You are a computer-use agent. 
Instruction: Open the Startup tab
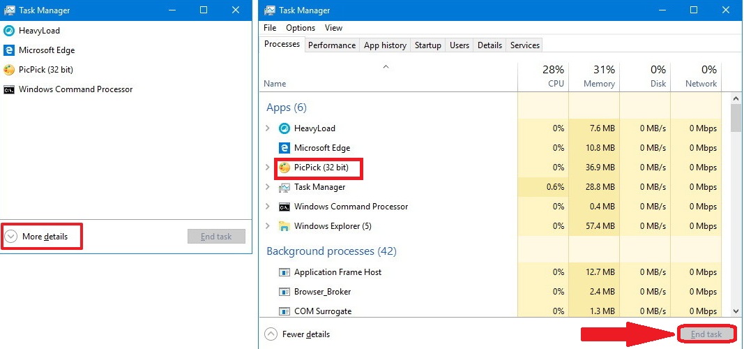click(x=427, y=45)
